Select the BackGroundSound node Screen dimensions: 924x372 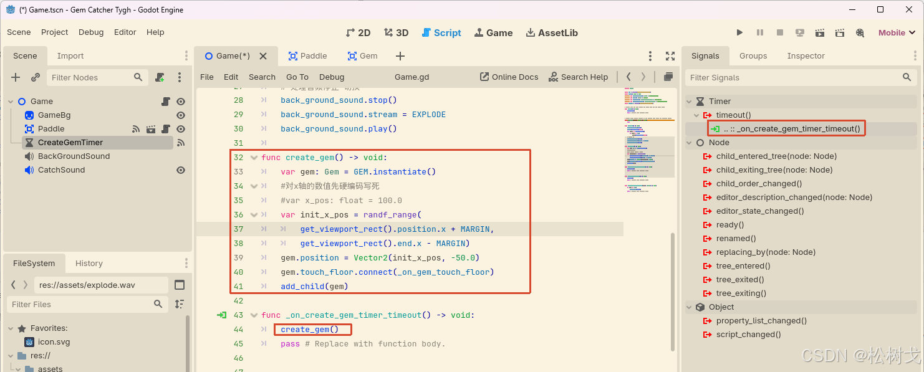point(74,156)
